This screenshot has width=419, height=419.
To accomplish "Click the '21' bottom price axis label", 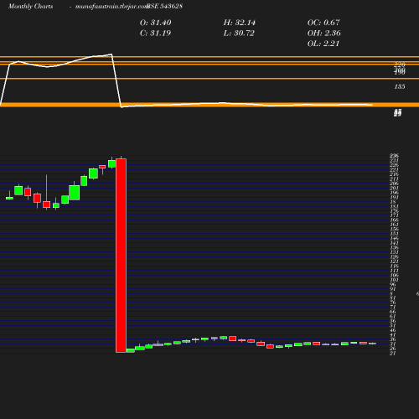I will (393, 354).
